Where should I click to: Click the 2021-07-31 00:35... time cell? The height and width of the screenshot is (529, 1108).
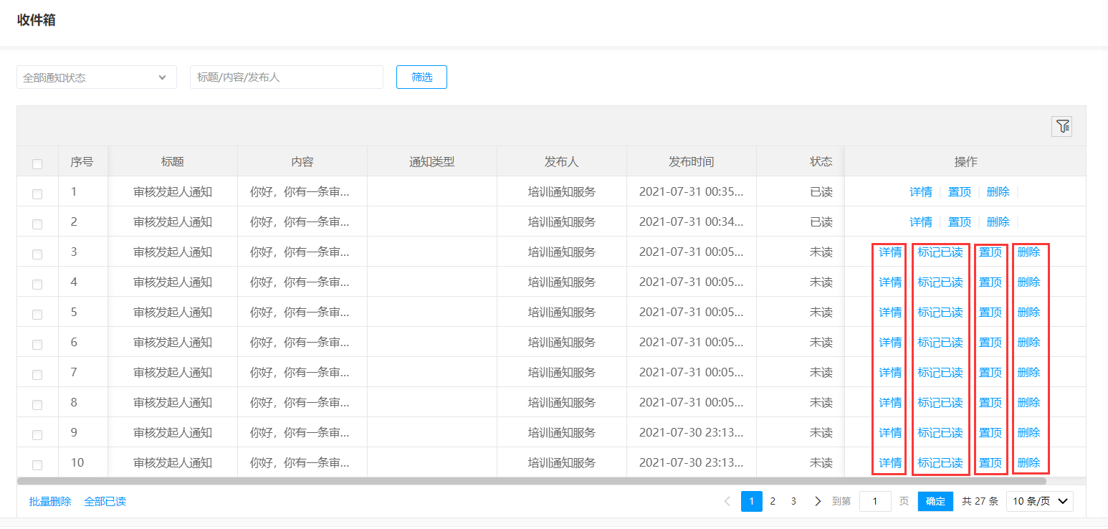692,191
